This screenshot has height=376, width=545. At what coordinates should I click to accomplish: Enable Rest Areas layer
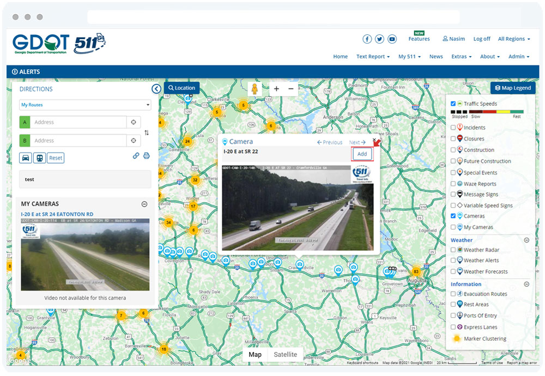click(453, 305)
